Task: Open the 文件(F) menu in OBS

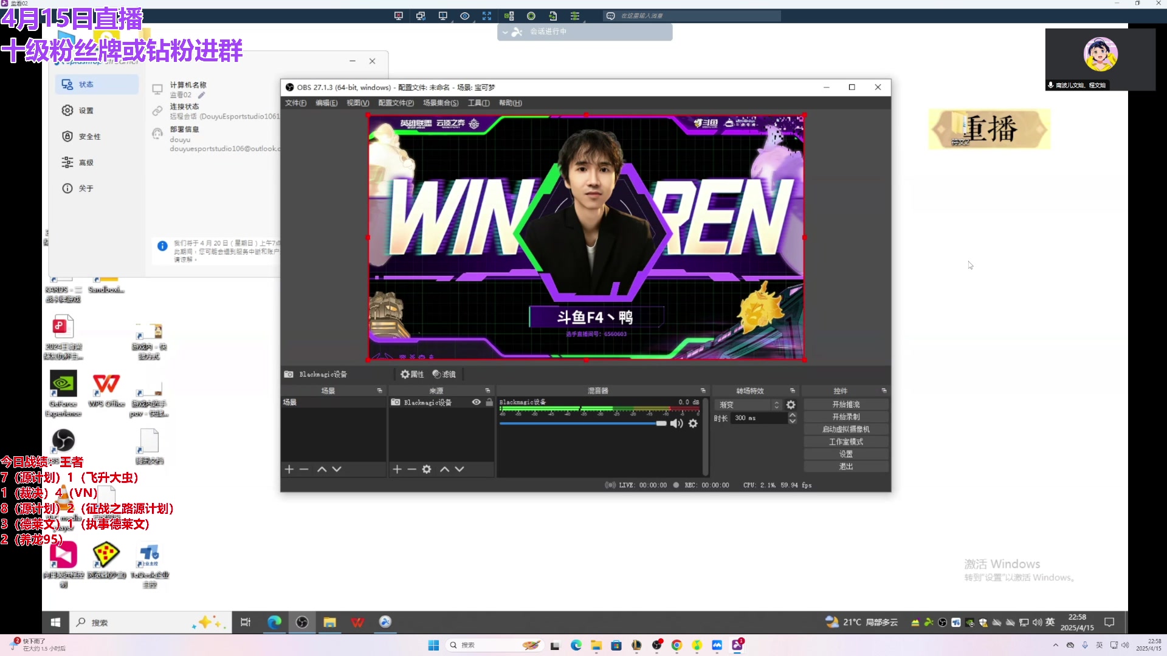Action: click(x=296, y=103)
